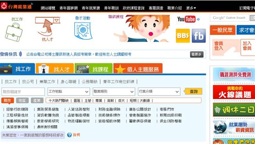Expand the 職業類別 dropdown

(x=114, y=92)
